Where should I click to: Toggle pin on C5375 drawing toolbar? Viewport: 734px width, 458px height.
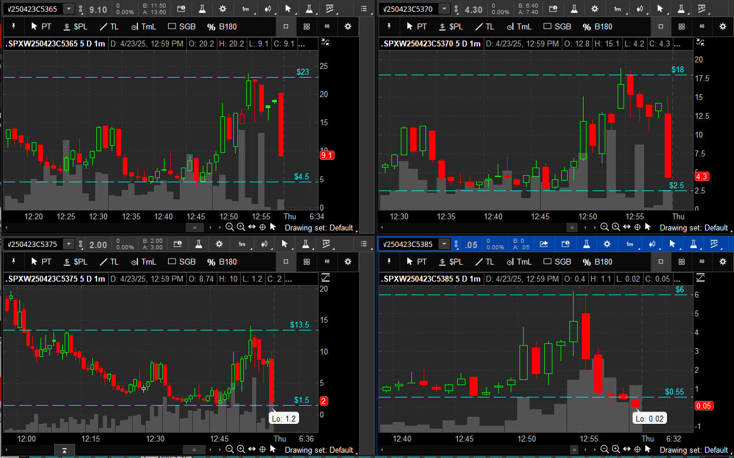click(x=12, y=262)
